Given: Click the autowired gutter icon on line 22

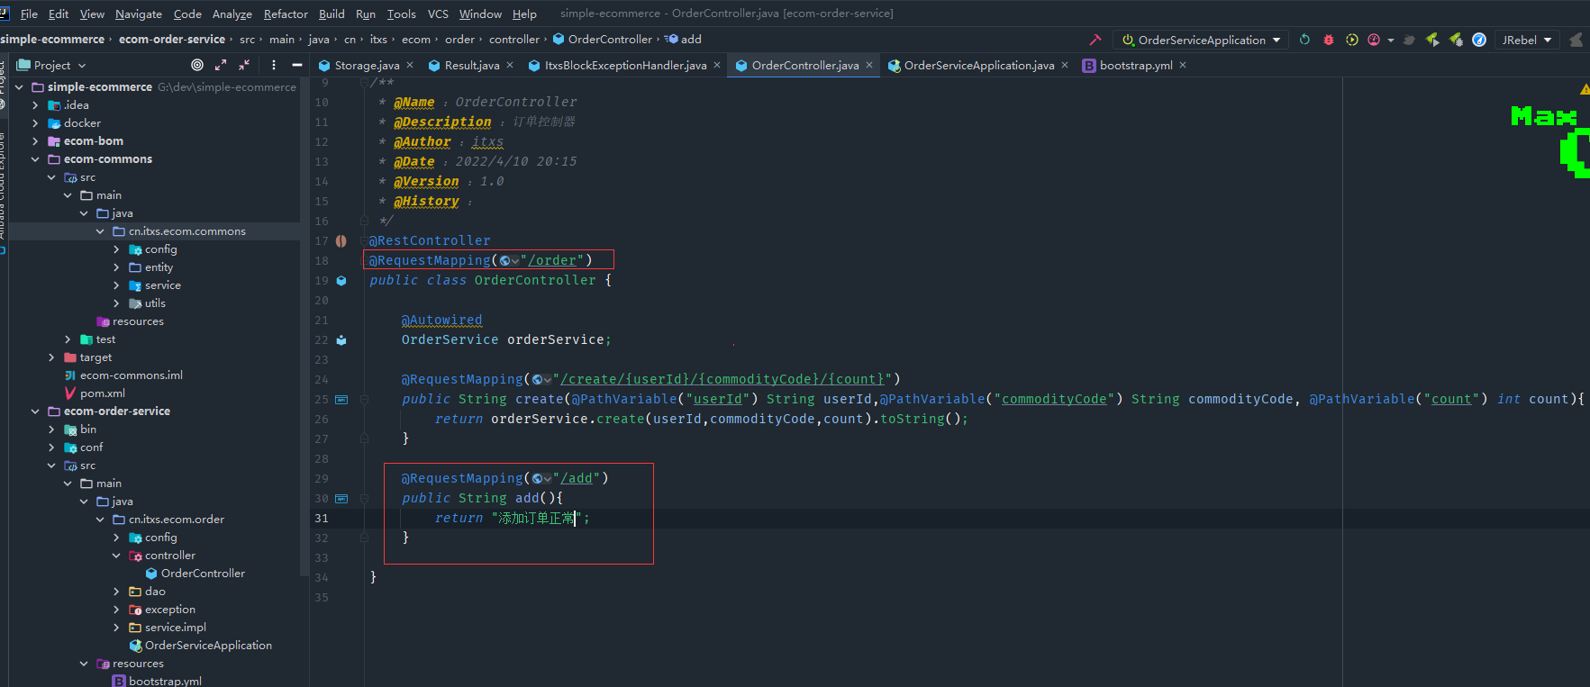Looking at the screenshot, I should (x=341, y=339).
